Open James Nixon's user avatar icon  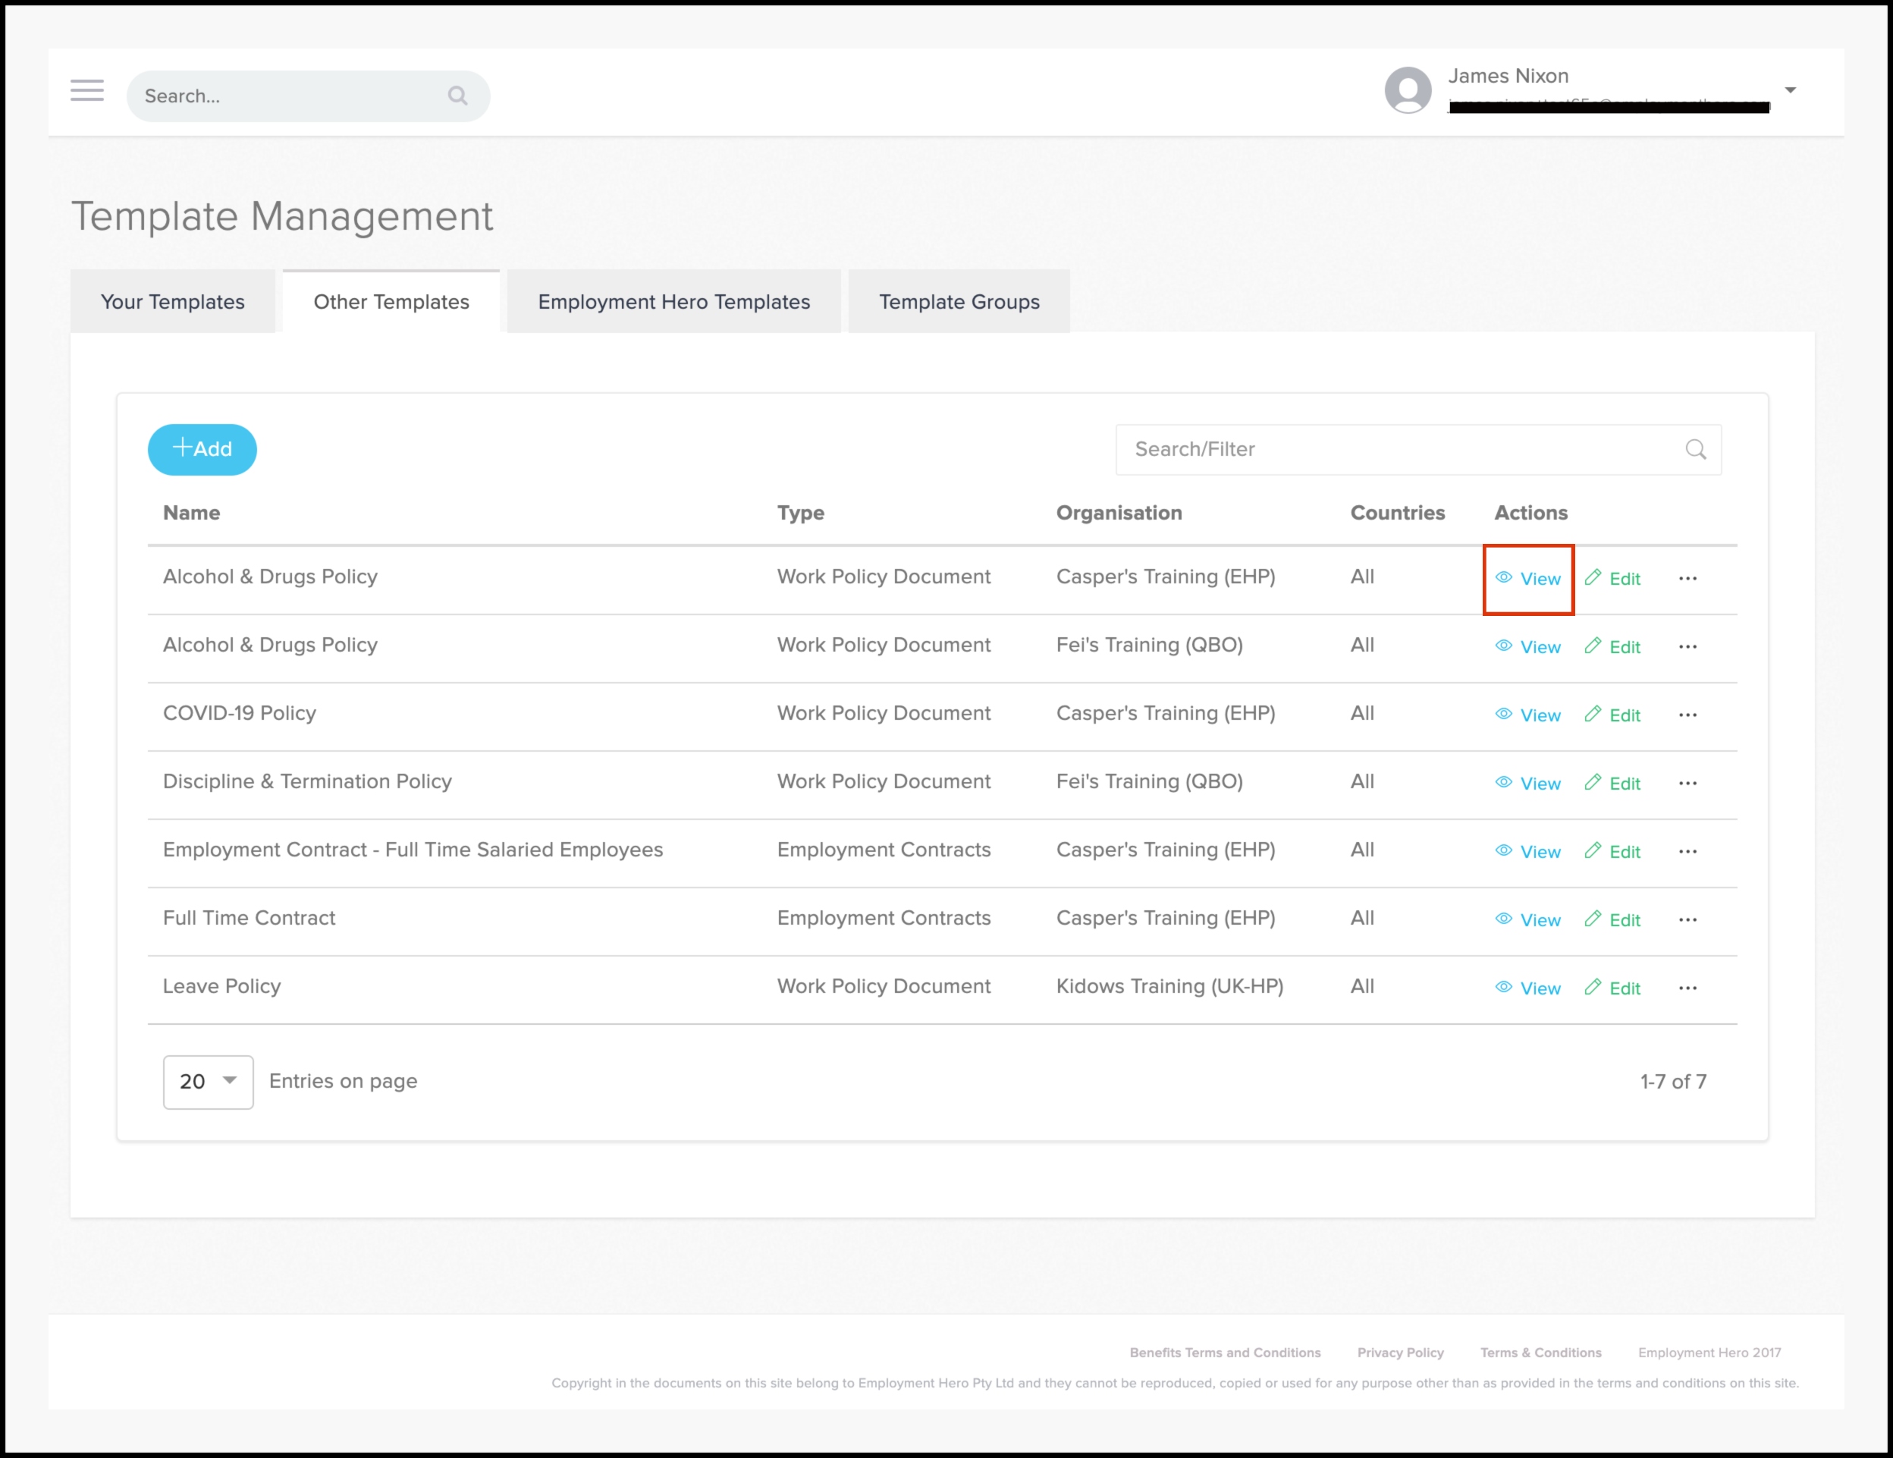pos(1408,90)
